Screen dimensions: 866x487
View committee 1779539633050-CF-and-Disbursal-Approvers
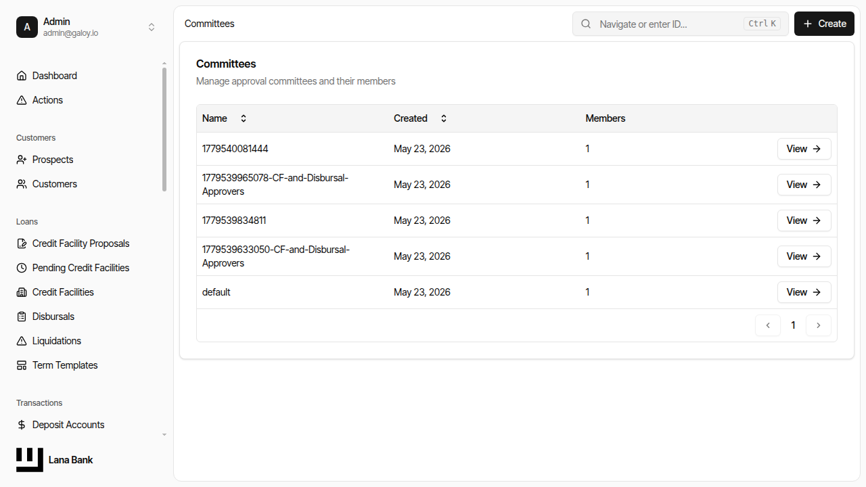804,256
